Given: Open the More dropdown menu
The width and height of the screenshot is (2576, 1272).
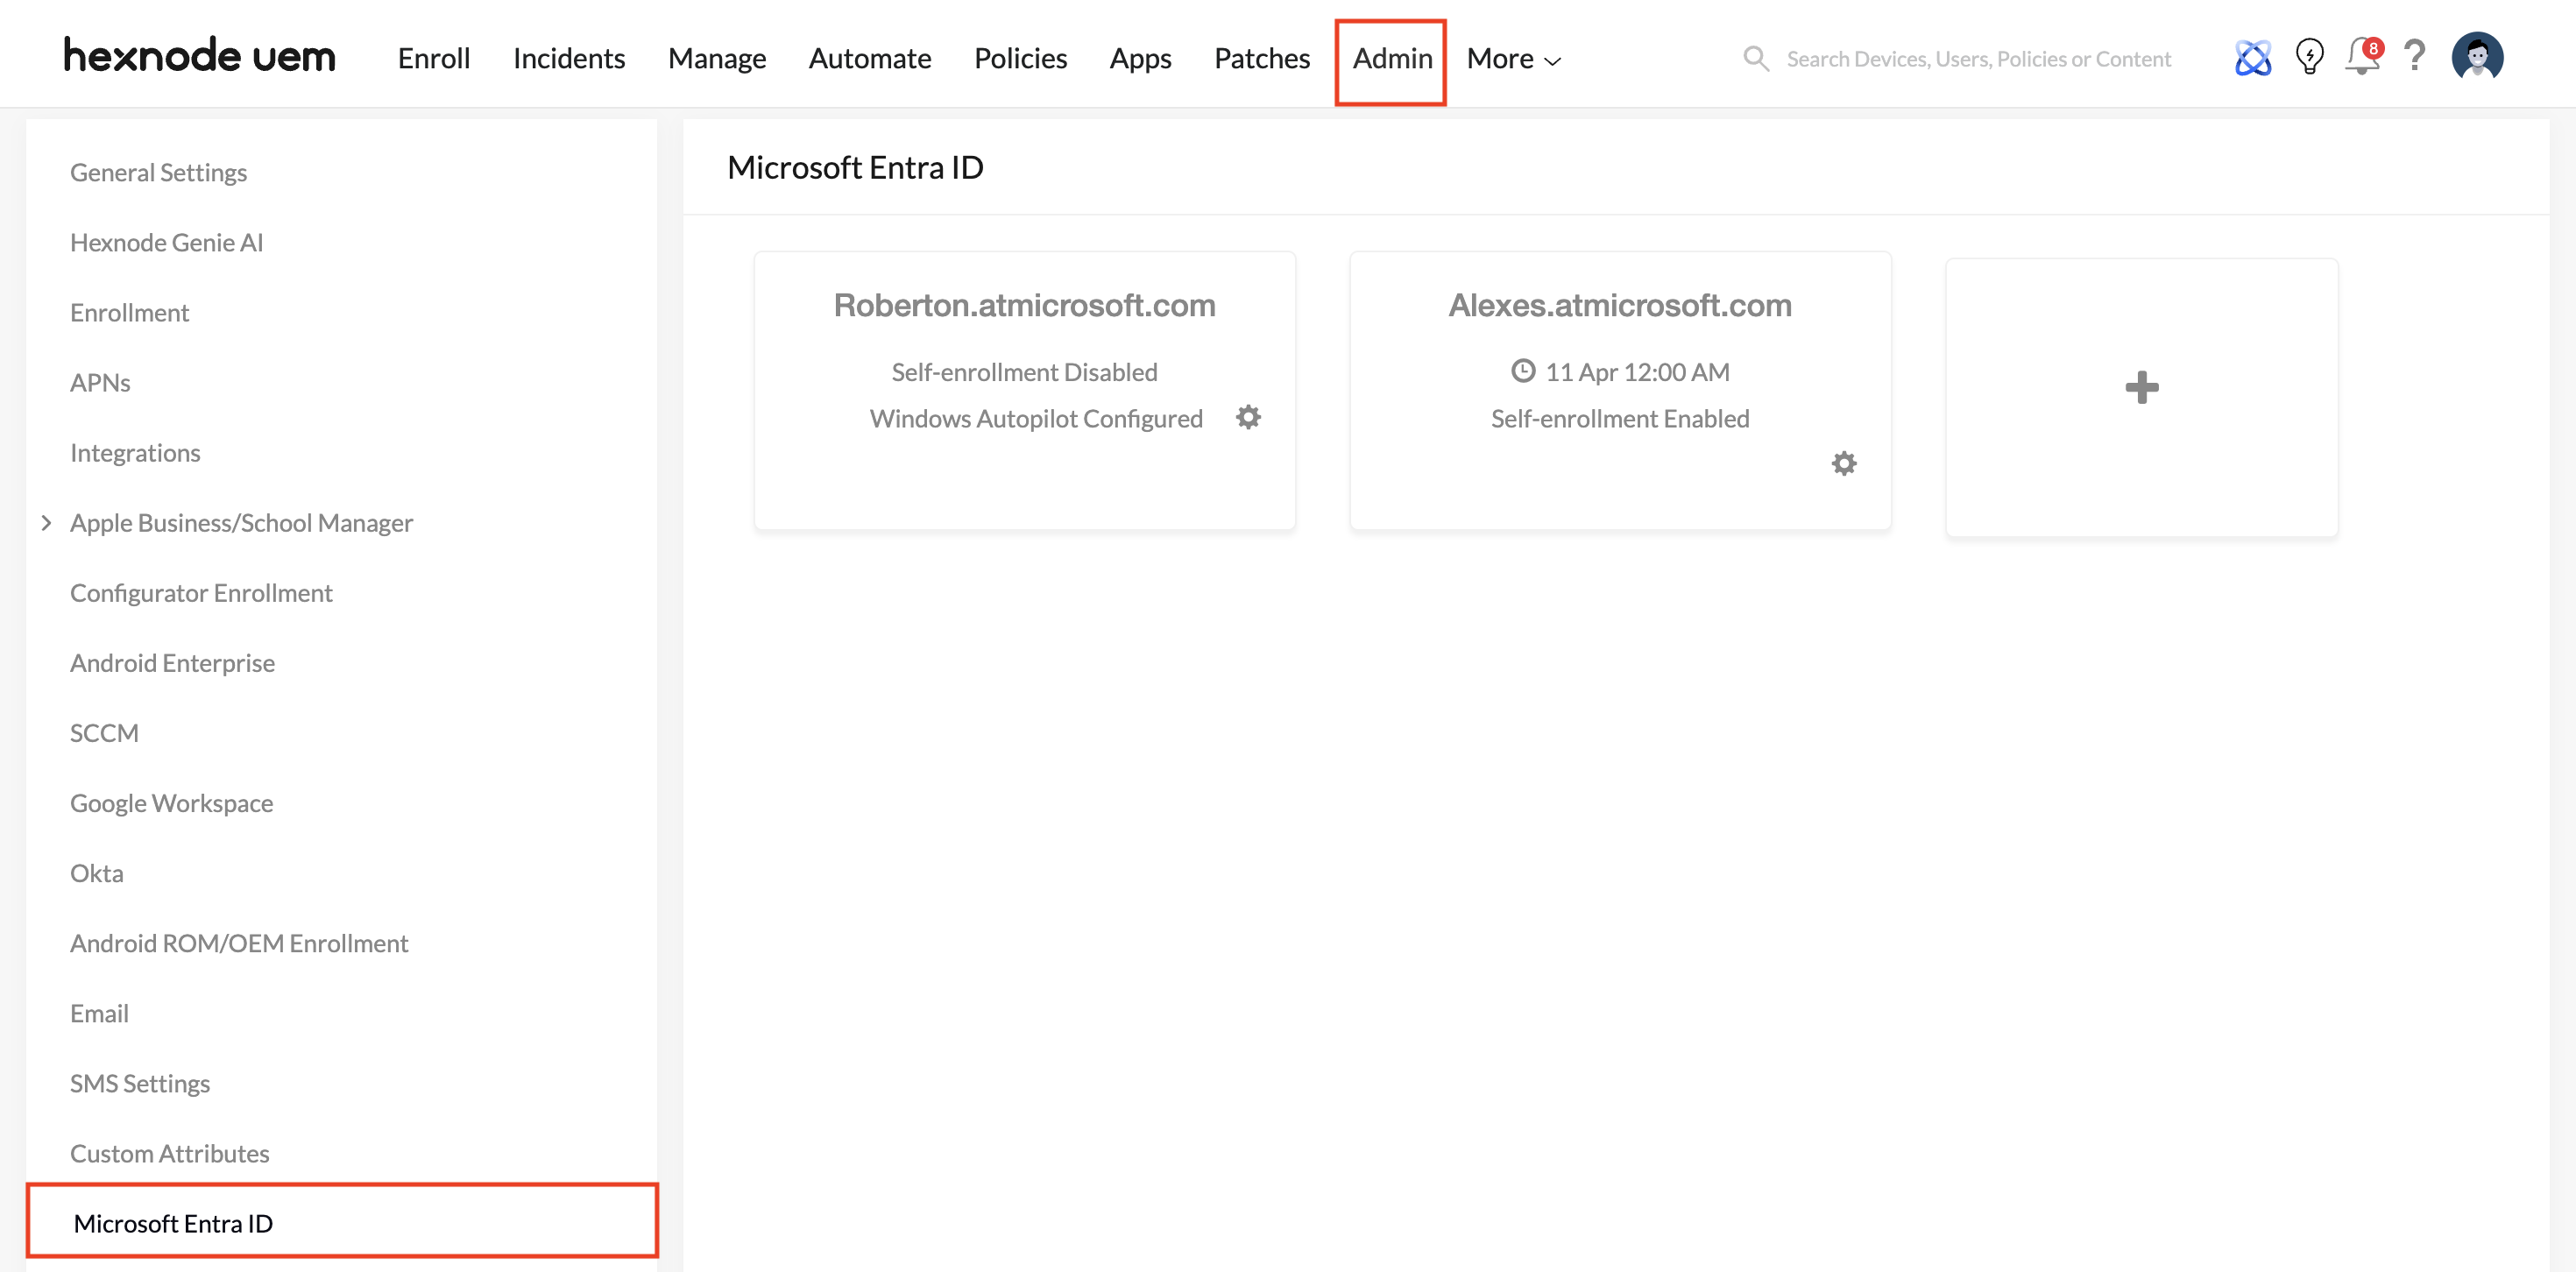Looking at the screenshot, I should [1513, 59].
